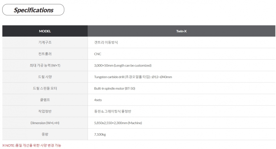Viewport: 276px width, 149px height.
Task: Select the 갠트리 이동방식 value cell
Action: [x=106, y=42]
